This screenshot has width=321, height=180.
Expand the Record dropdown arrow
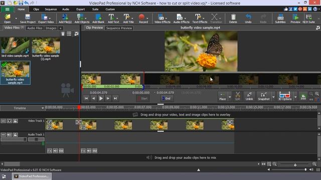point(147,18)
